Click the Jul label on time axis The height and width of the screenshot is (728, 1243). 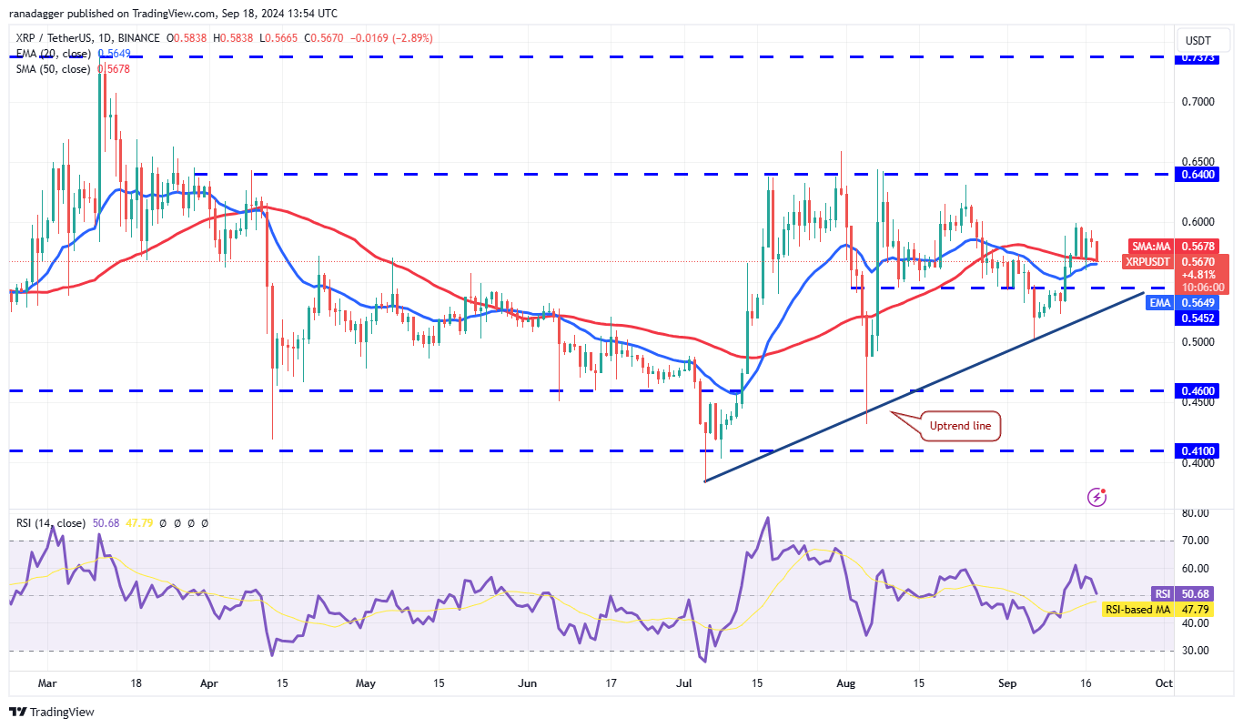point(685,682)
